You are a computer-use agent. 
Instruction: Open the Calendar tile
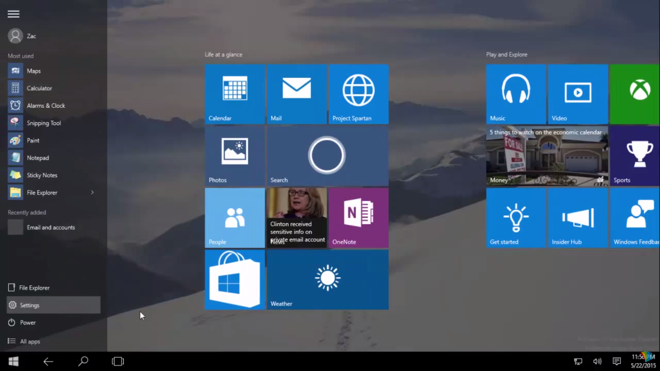[235, 94]
